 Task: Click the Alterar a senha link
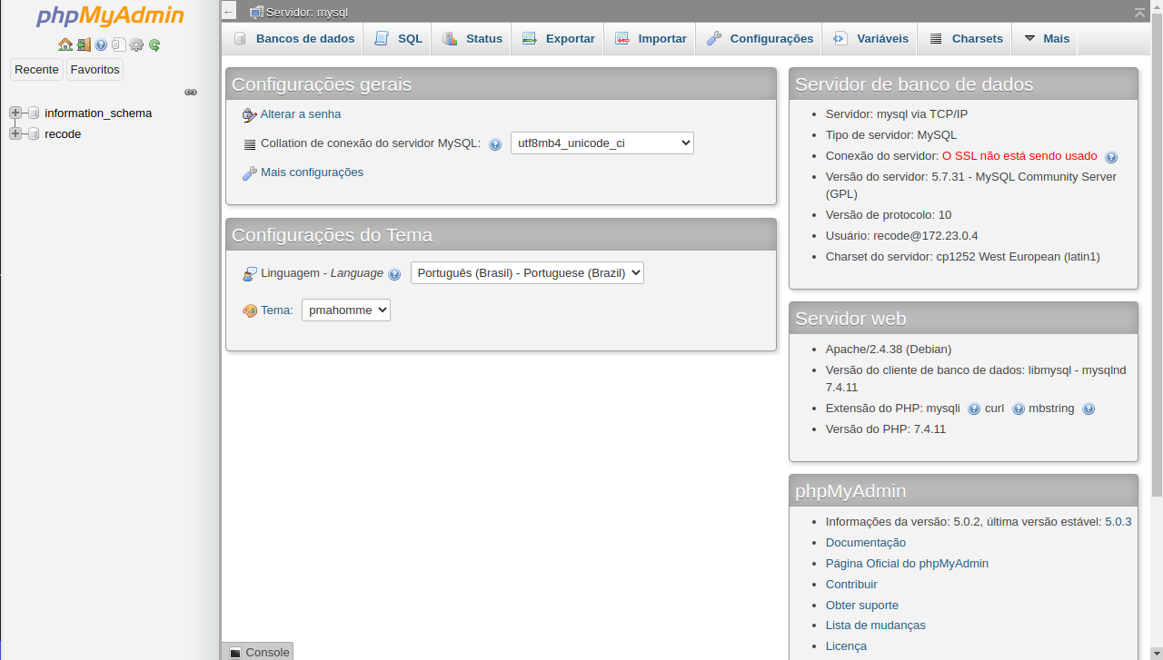[x=301, y=114]
